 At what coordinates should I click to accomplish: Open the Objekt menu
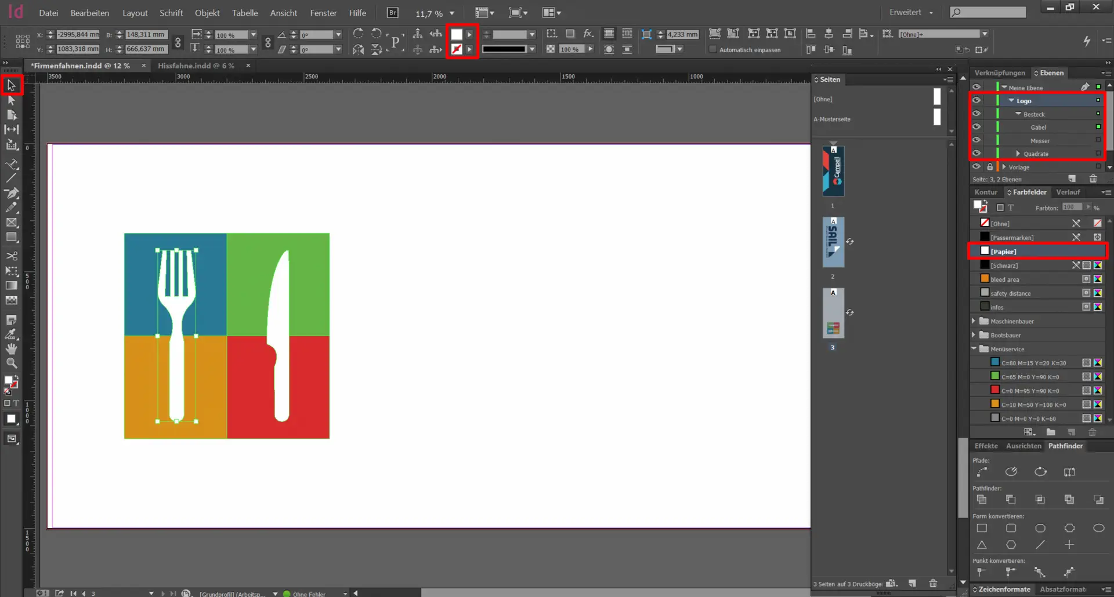point(207,13)
